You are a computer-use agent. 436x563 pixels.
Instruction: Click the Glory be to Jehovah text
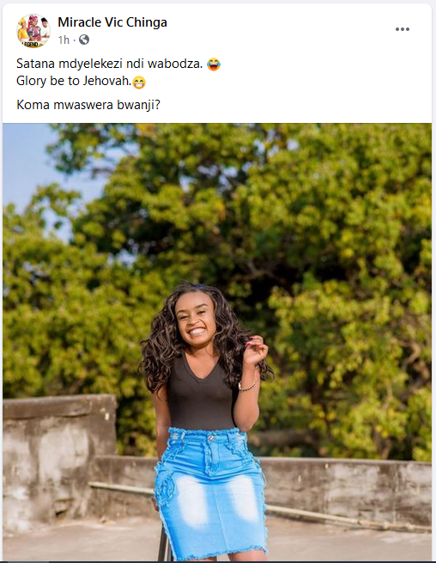point(74,81)
